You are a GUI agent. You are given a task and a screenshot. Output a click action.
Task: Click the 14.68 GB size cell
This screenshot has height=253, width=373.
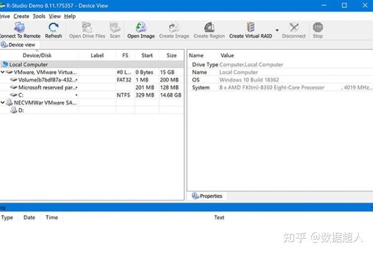point(170,95)
